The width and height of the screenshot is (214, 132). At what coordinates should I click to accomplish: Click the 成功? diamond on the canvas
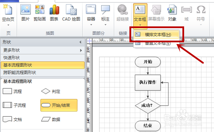pyautogui.click(x=148, y=106)
